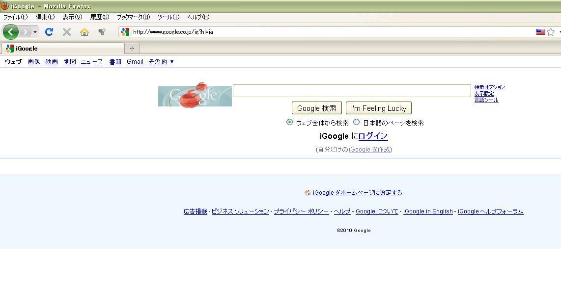This screenshot has height=286, width=561.
Task: Open the 検索オプション link
Action: (489, 87)
